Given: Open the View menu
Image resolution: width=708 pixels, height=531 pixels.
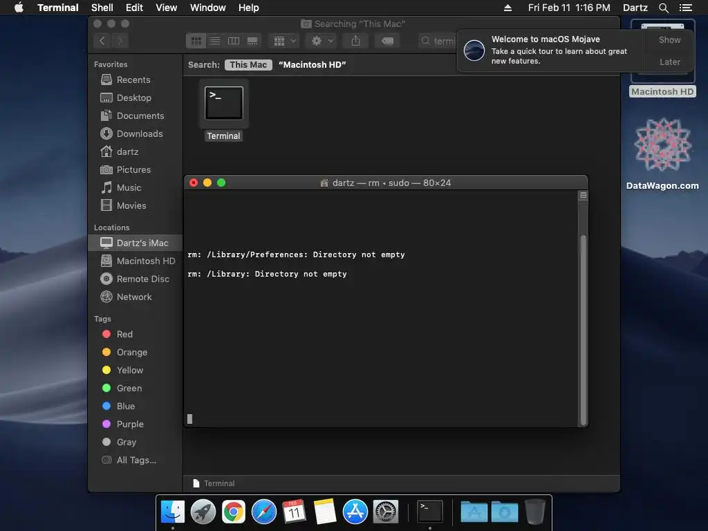Looking at the screenshot, I should (166, 8).
